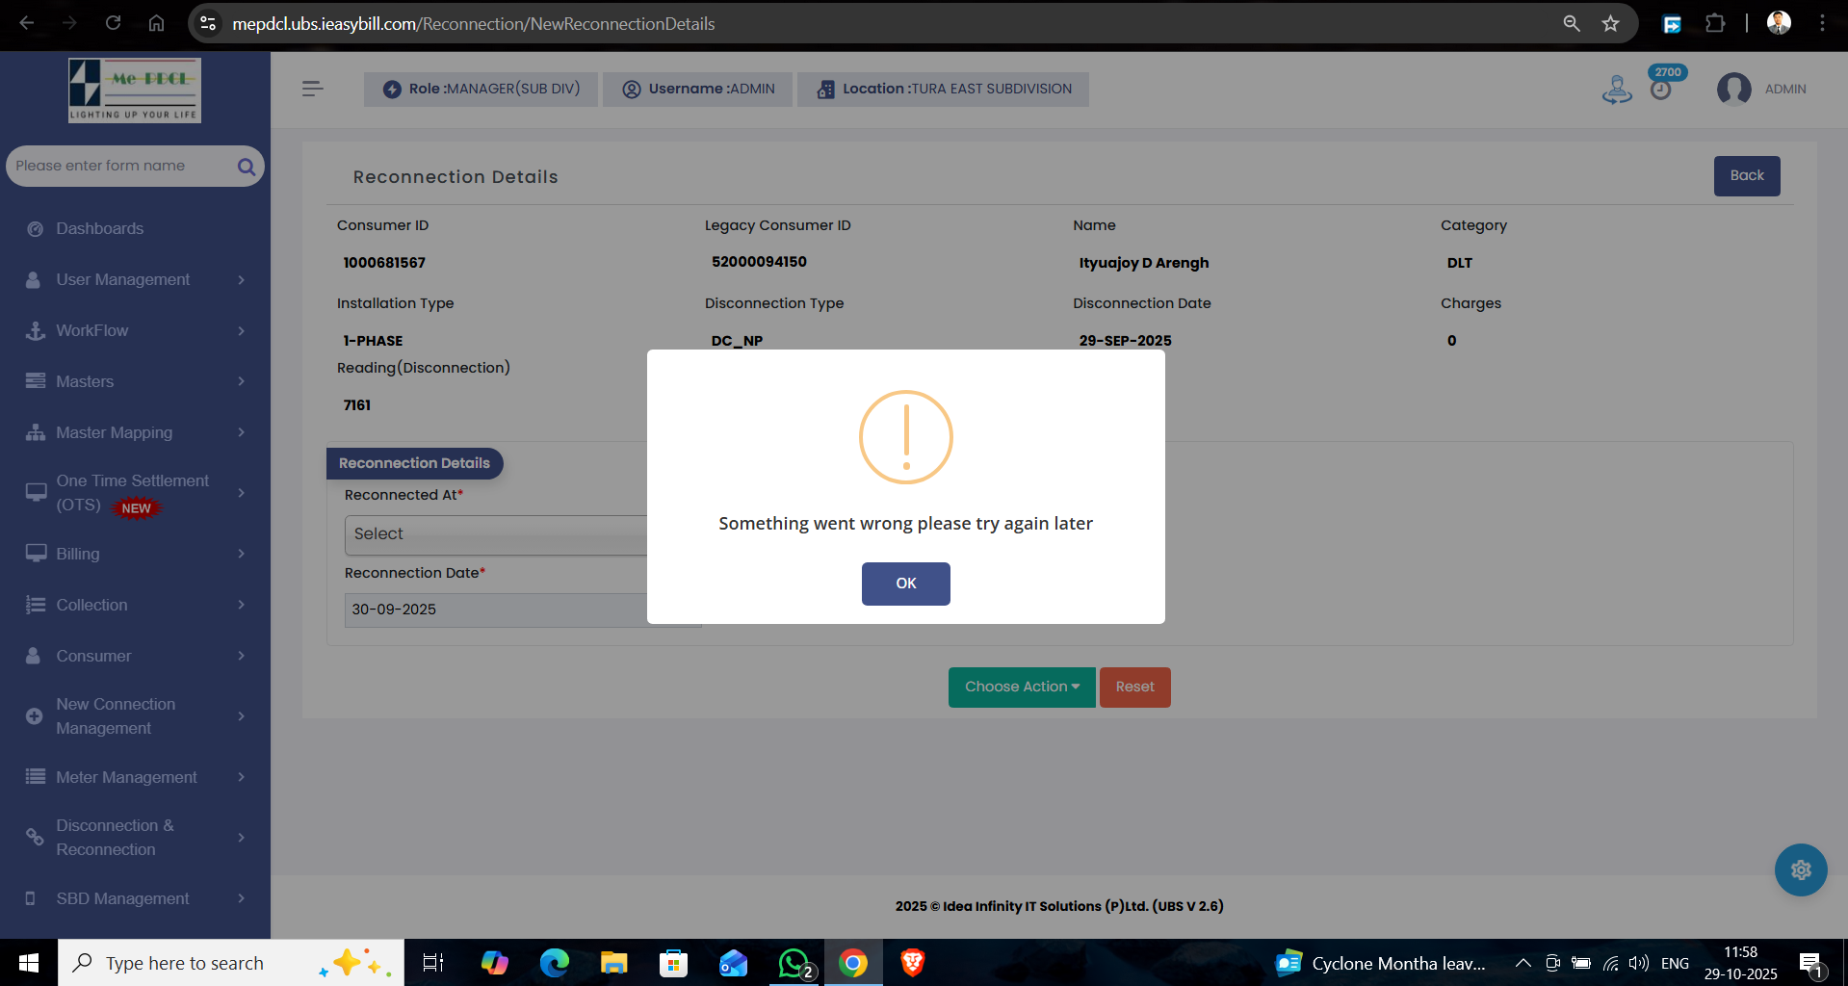The height and width of the screenshot is (986, 1848).
Task: Expand the Billing sidebar menu
Action: 135,554
